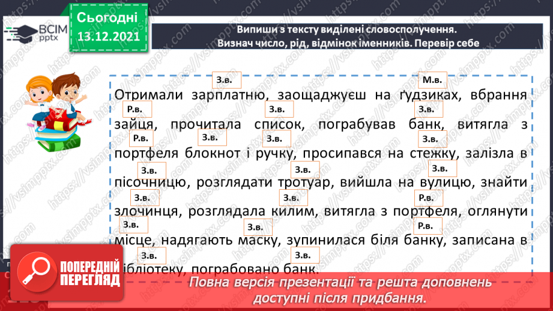Viewport: 553px width, 311px height.
Task: Select the М.в. tag above ґудзиках
Action: [x=432, y=80]
